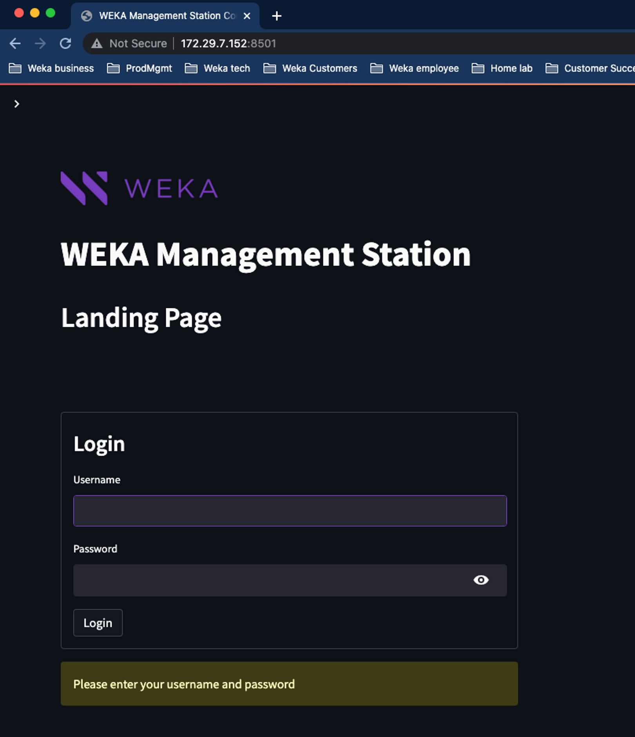Expand the collapsed sidebar chevron
The image size is (635, 737).
click(x=16, y=104)
